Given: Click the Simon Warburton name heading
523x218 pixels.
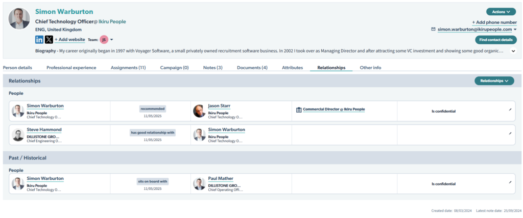Looking at the screenshot, I should coord(64,12).
